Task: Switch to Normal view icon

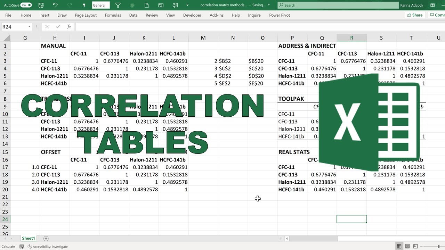Action: click(x=399, y=247)
